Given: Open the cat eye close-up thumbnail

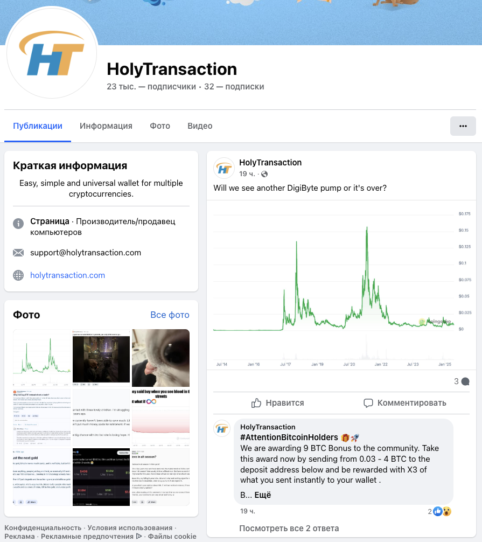Looking at the screenshot, I should click(x=160, y=358).
